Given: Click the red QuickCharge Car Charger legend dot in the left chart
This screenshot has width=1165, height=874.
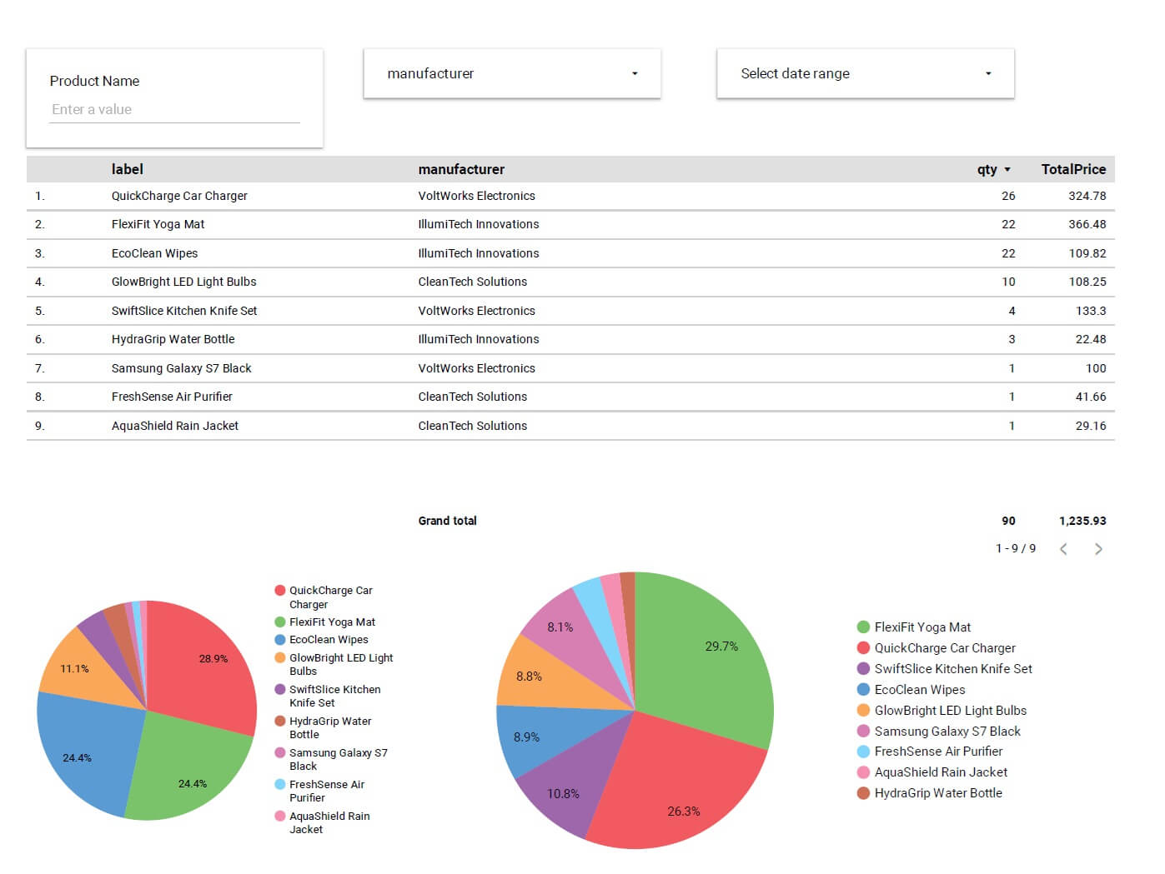Looking at the screenshot, I should click(x=280, y=591).
